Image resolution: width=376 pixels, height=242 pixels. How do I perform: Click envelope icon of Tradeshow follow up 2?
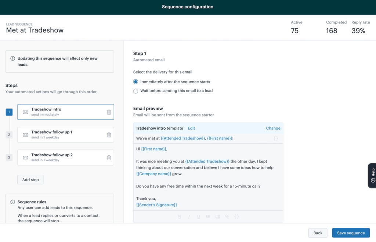25,158
